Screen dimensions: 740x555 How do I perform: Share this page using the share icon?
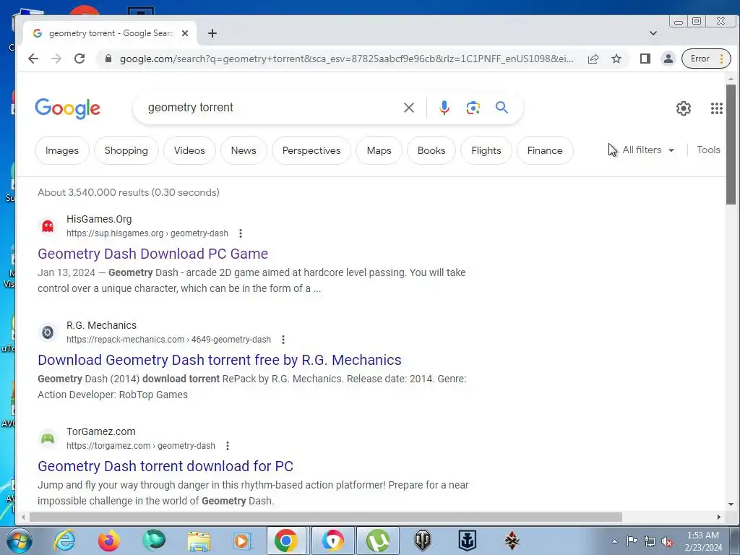point(593,59)
